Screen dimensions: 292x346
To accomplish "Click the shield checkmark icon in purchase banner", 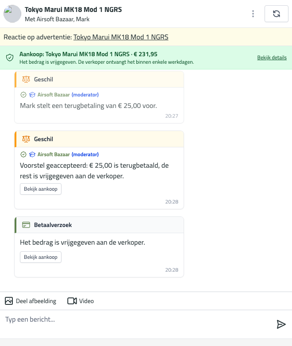I will (10, 58).
